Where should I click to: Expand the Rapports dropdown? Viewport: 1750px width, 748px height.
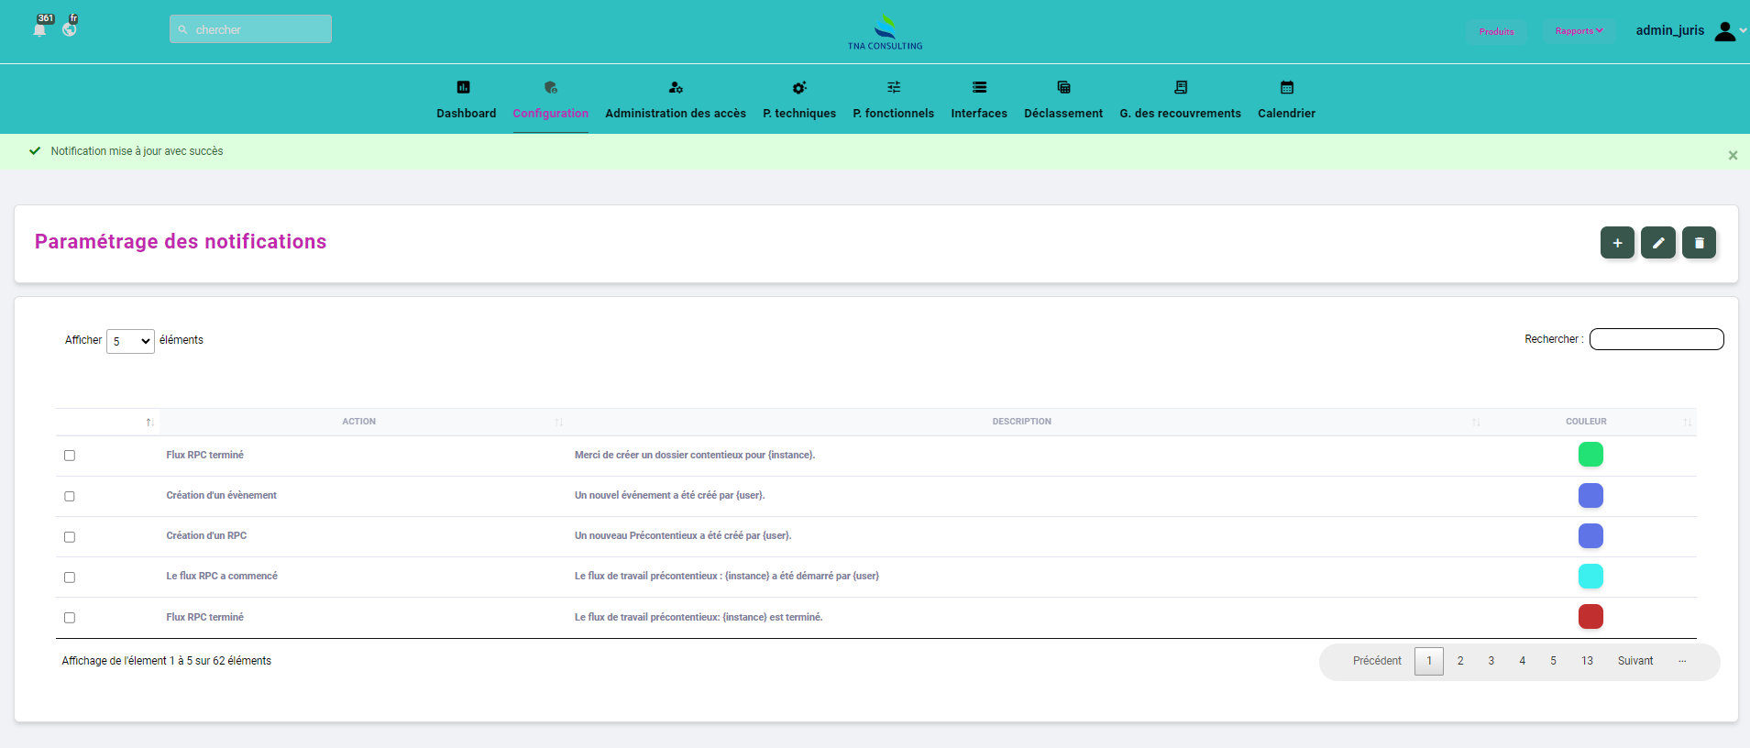(1579, 31)
